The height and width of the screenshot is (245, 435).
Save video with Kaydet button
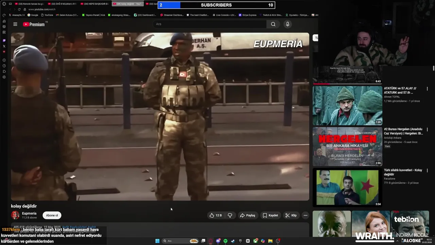(x=271, y=215)
